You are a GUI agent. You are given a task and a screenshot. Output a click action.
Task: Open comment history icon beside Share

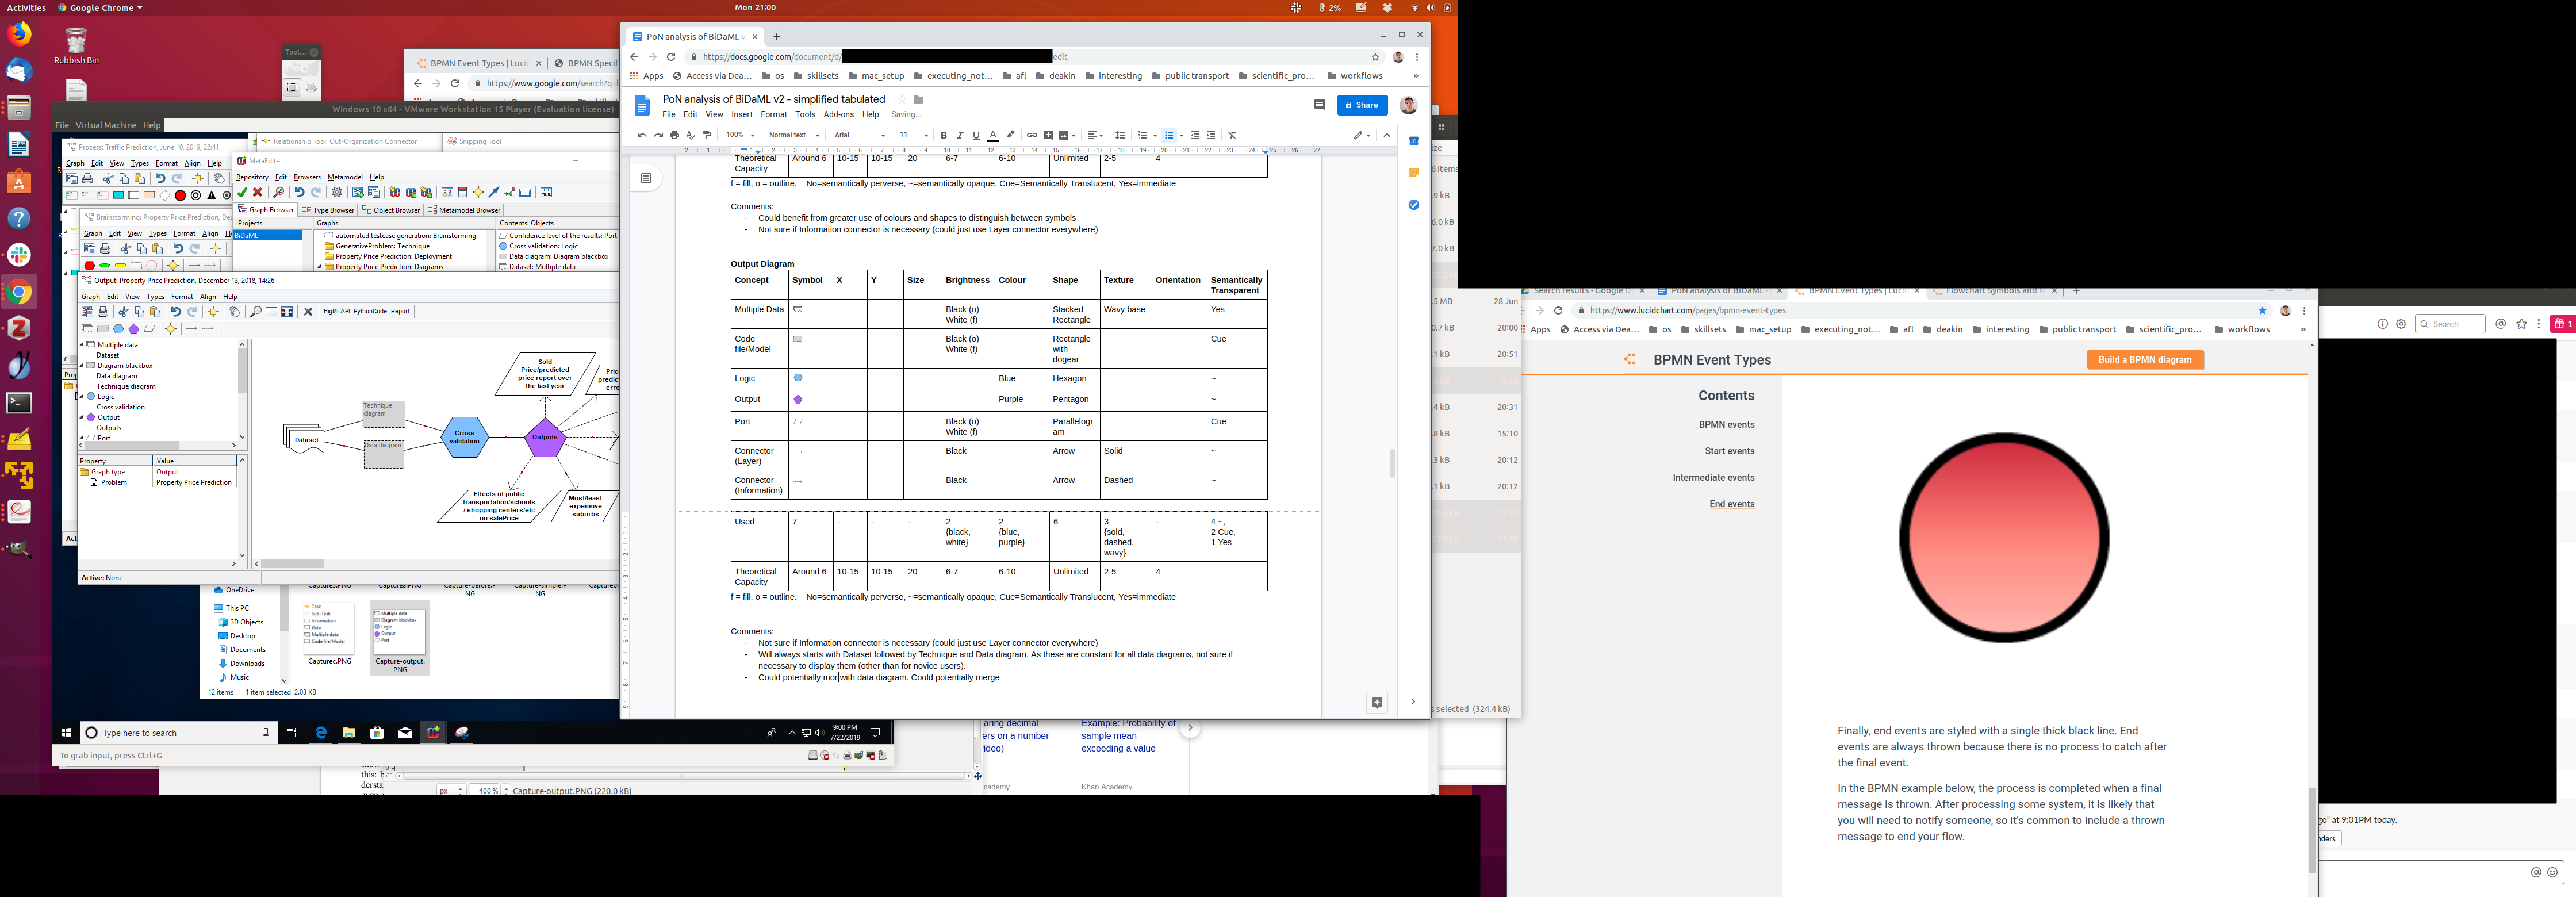1319,105
